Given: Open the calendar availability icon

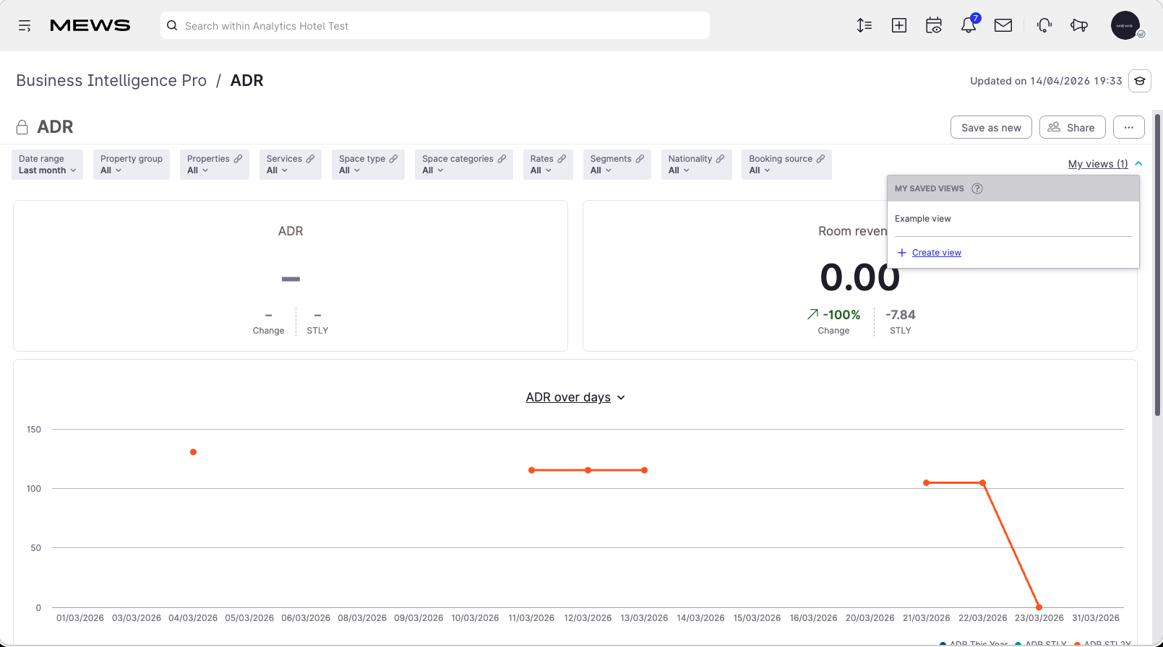Looking at the screenshot, I should 934,26.
